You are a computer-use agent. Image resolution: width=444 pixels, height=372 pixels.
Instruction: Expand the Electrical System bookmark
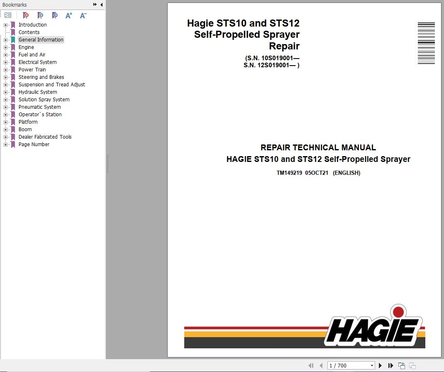tap(5, 62)
